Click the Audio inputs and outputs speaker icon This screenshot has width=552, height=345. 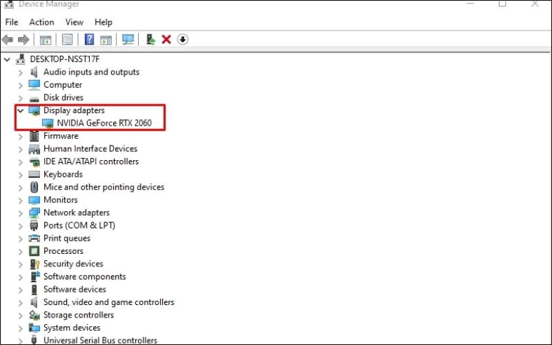click(34, 72)
